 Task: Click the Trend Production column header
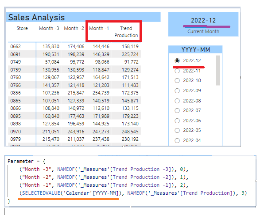(x=126, y=32)
